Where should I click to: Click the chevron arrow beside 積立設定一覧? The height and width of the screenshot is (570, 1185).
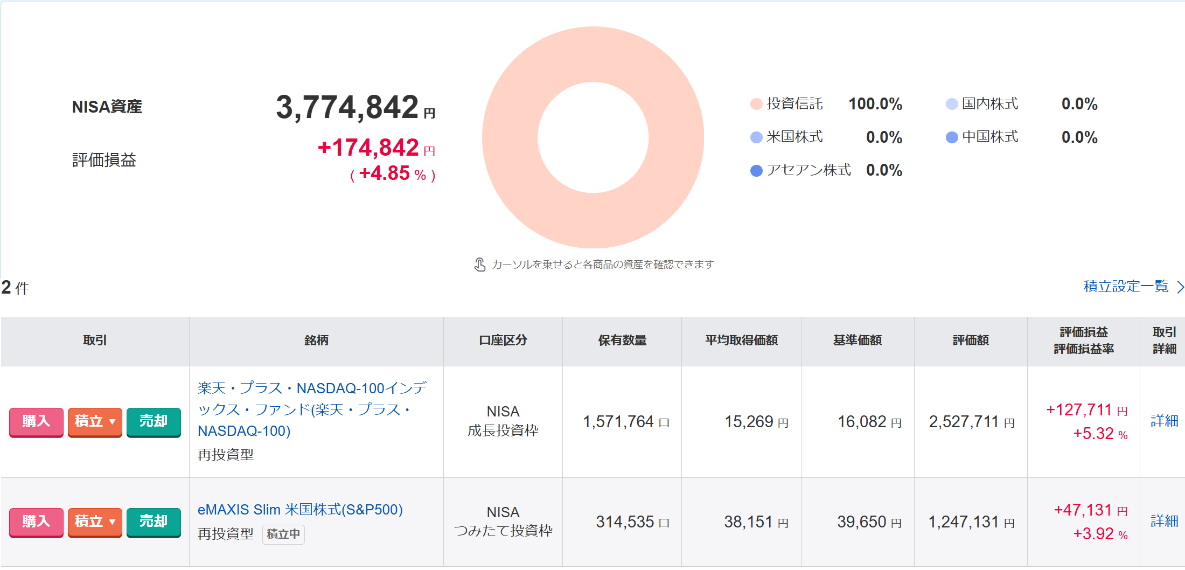pyautogui.click(x=1180, y=287)
